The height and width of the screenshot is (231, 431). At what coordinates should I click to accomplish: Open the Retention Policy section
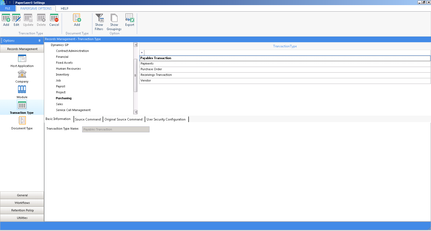click(x=22, y=210)
